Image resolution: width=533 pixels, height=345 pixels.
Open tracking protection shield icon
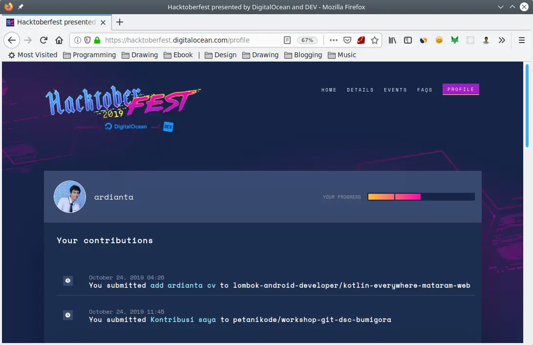click(x=87, y=40)
